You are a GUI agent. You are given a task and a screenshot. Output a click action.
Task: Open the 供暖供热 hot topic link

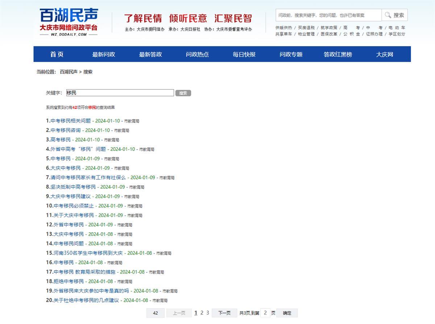[283, 28]
